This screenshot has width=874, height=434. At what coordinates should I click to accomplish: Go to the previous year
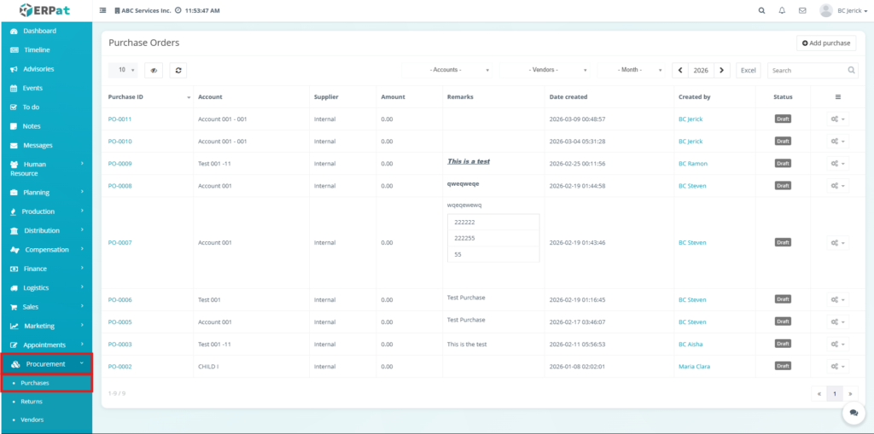tap(680, 70)
